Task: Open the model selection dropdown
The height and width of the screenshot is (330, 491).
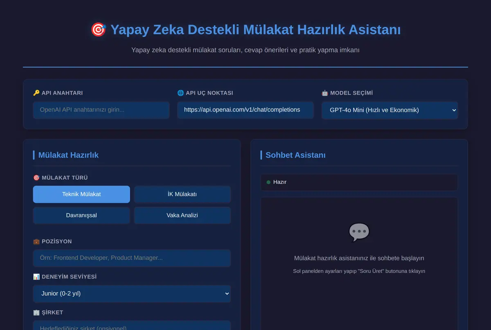Action: (x=390, y=110)
